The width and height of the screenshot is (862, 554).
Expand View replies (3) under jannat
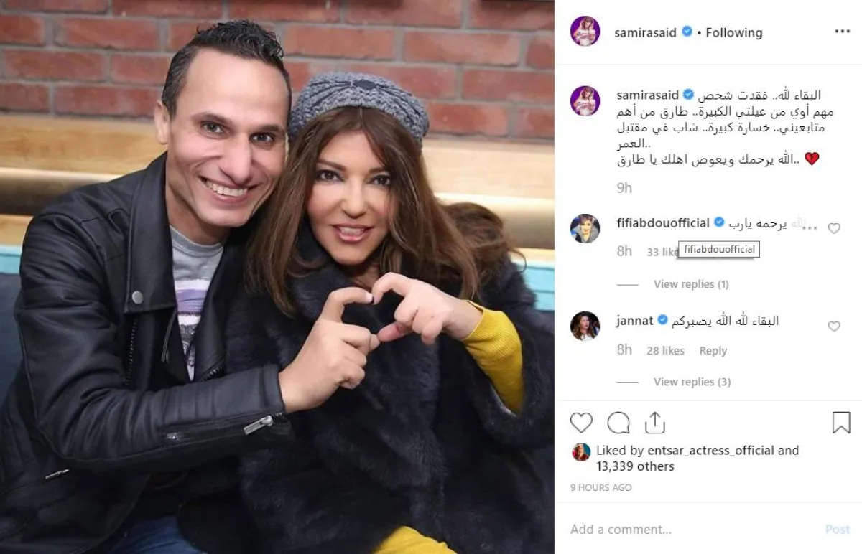coord(692,382)
